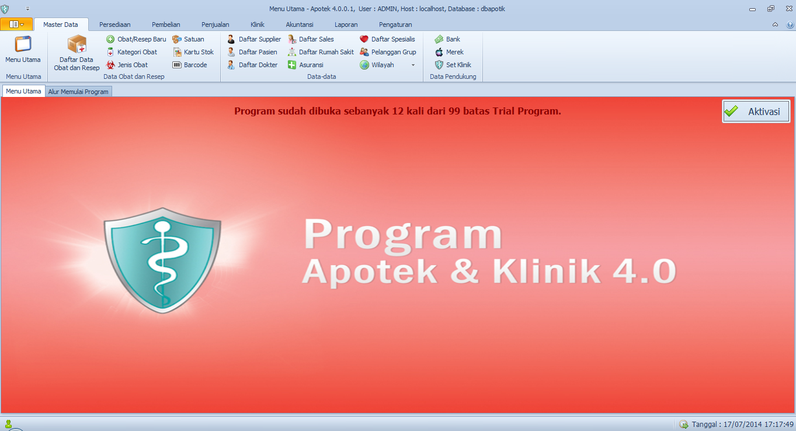Switch to the Persediaan ribbon tab
The image size is (796, 431).
tap(115, 25)
